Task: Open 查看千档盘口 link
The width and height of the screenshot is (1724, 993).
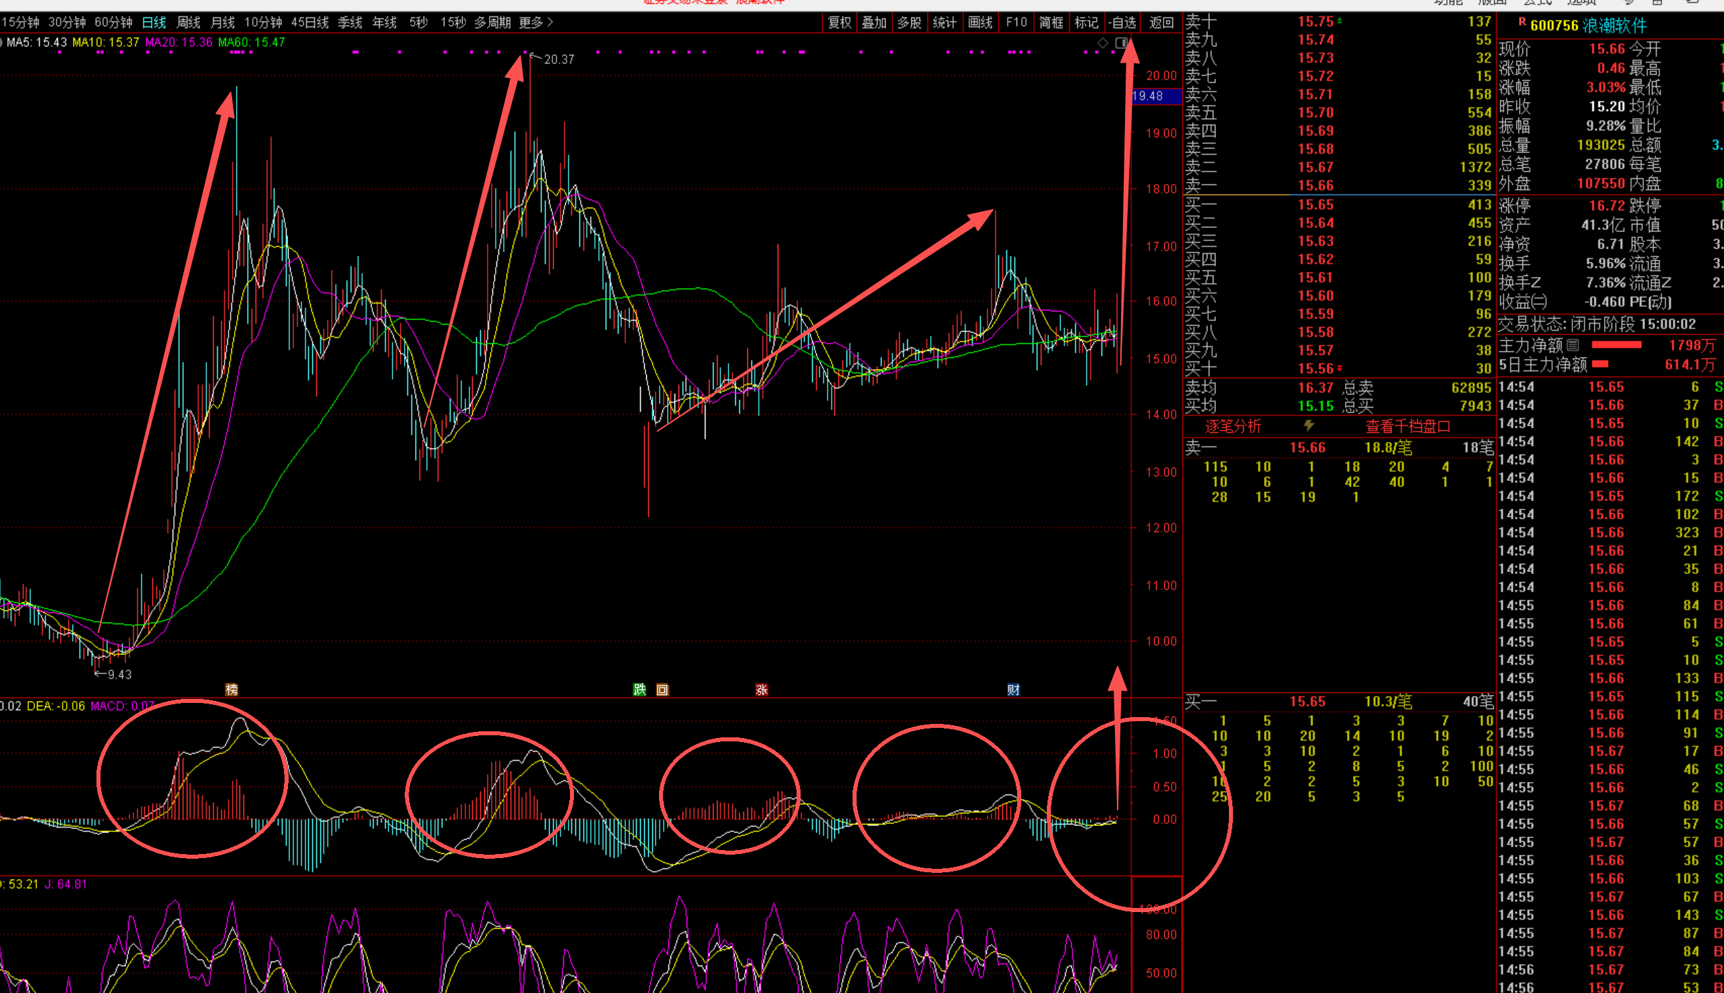Action: click(1407, 426)
